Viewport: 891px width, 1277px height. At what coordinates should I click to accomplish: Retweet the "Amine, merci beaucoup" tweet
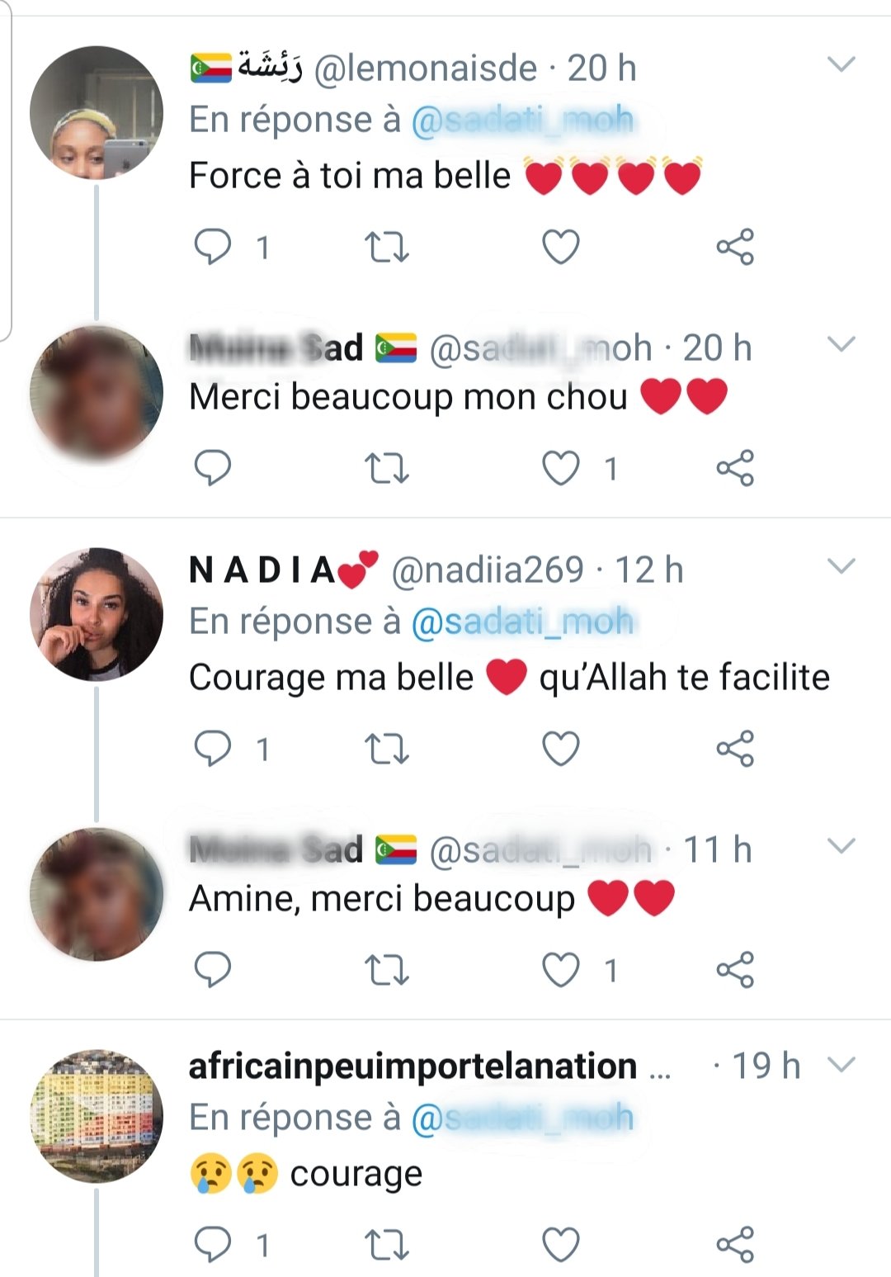pos(387,970)
